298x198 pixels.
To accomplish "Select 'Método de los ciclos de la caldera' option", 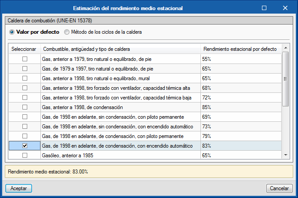I will click(67, 32).
